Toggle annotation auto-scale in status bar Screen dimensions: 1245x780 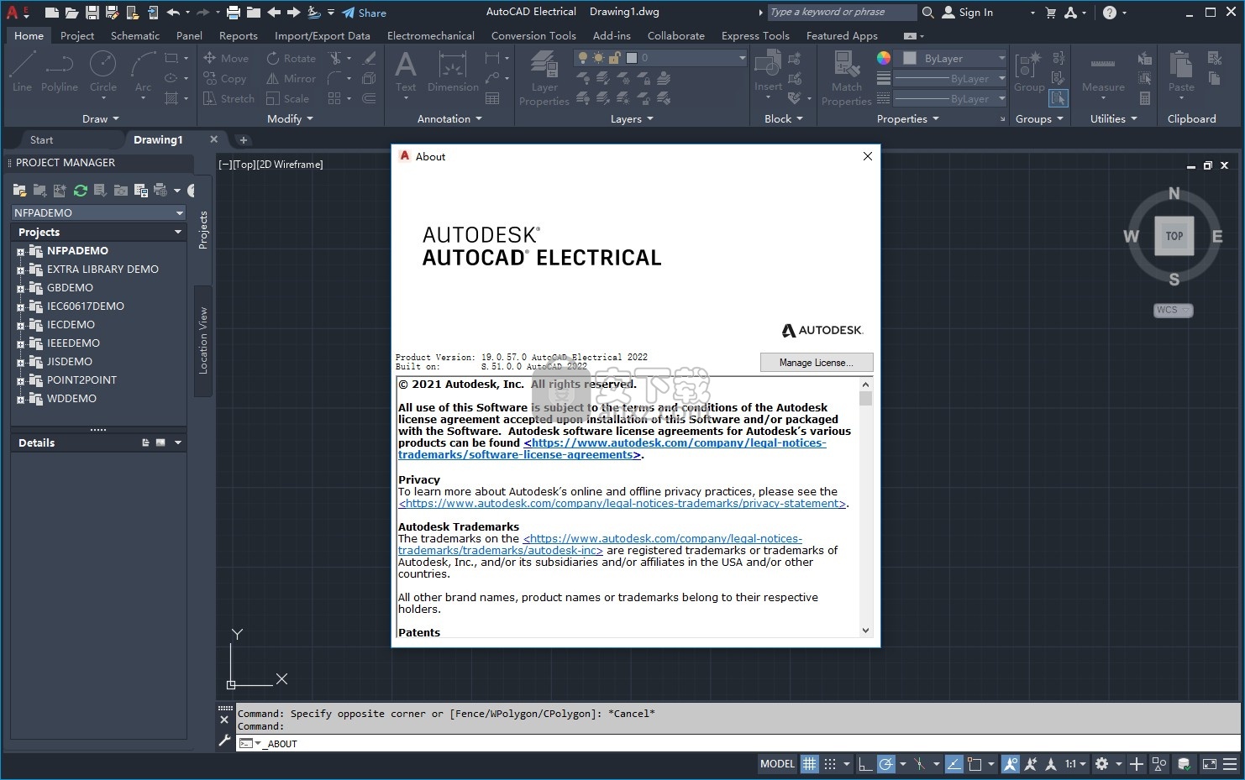coord(1030,764)
